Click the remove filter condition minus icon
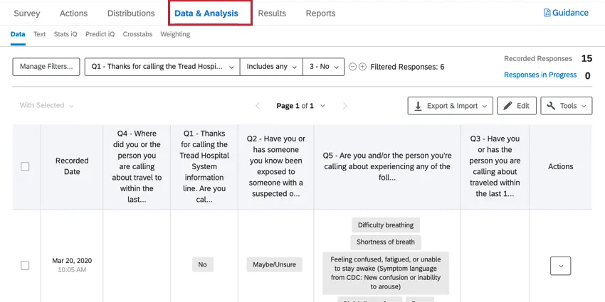The width and height of the screenshot is (605, 302). pos(352,67)
